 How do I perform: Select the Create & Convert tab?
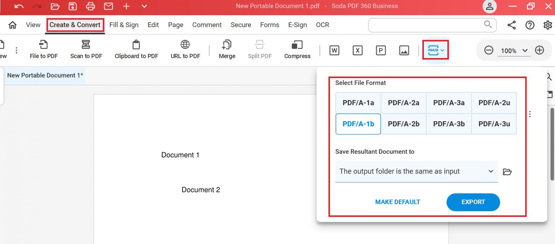tap(75, 25)
